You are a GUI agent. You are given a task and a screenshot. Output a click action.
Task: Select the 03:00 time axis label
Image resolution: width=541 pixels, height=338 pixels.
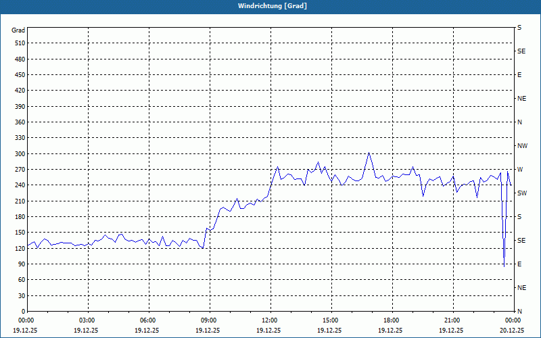pyautogui.click(x=89, y=320)
